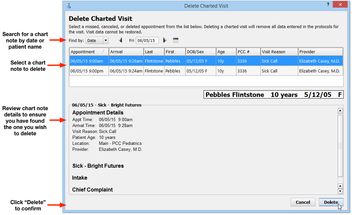Sort by the Provider column header
Viewport: 352px width, 215px height.
point(320,52)
